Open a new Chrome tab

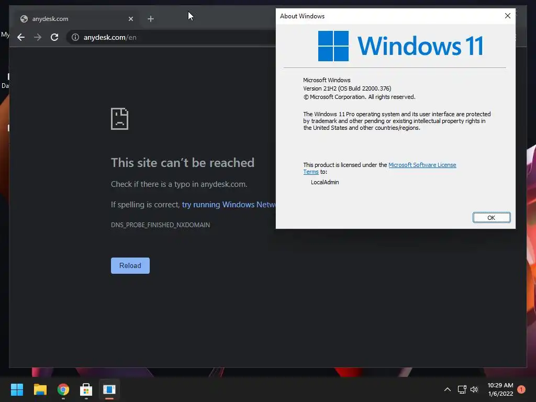pyautogui.click(x=151, y=19)
